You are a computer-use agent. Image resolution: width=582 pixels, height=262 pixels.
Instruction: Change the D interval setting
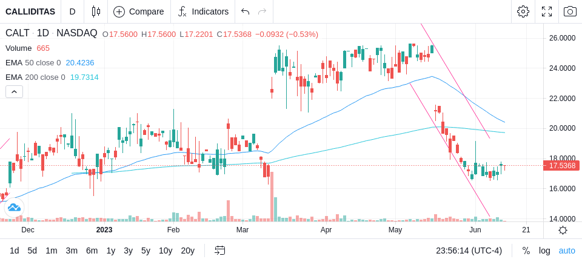pyautogui.click(x=72, y=11)
